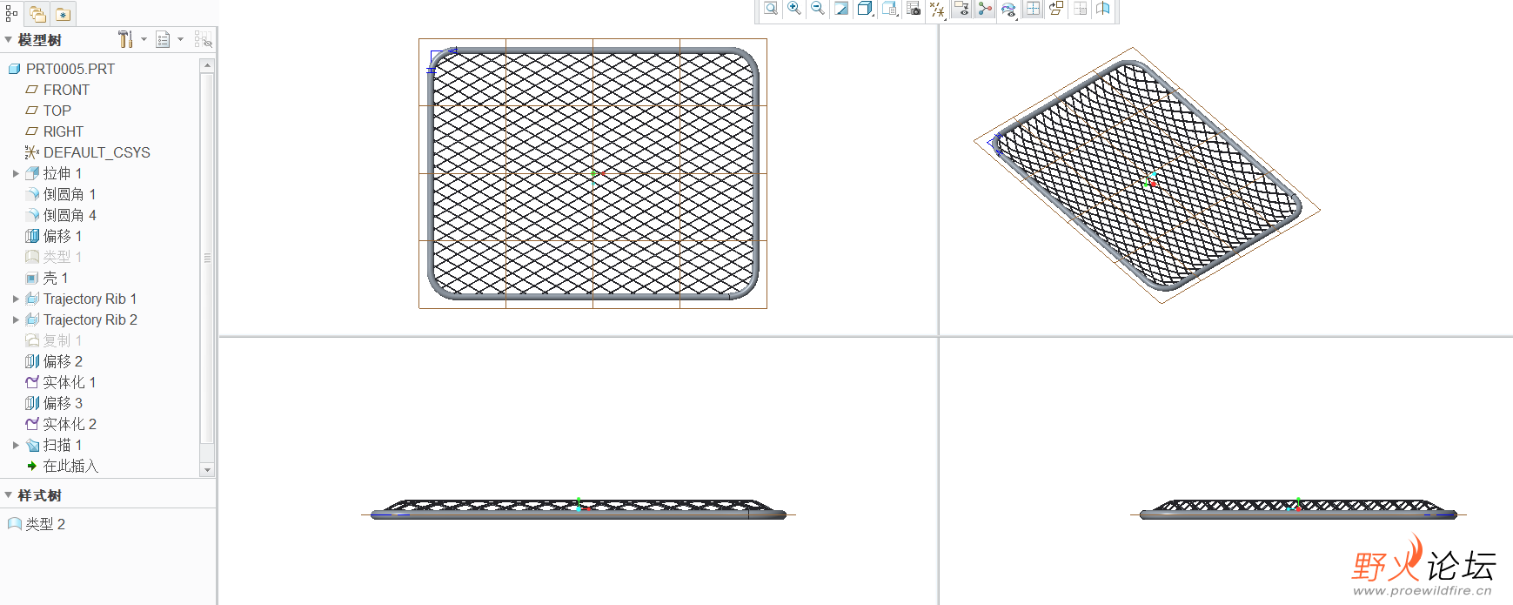This screenshot has width=1513, height=605.
Task: Select DEFAULT_CSYS coordinate system
Action: 97,152
